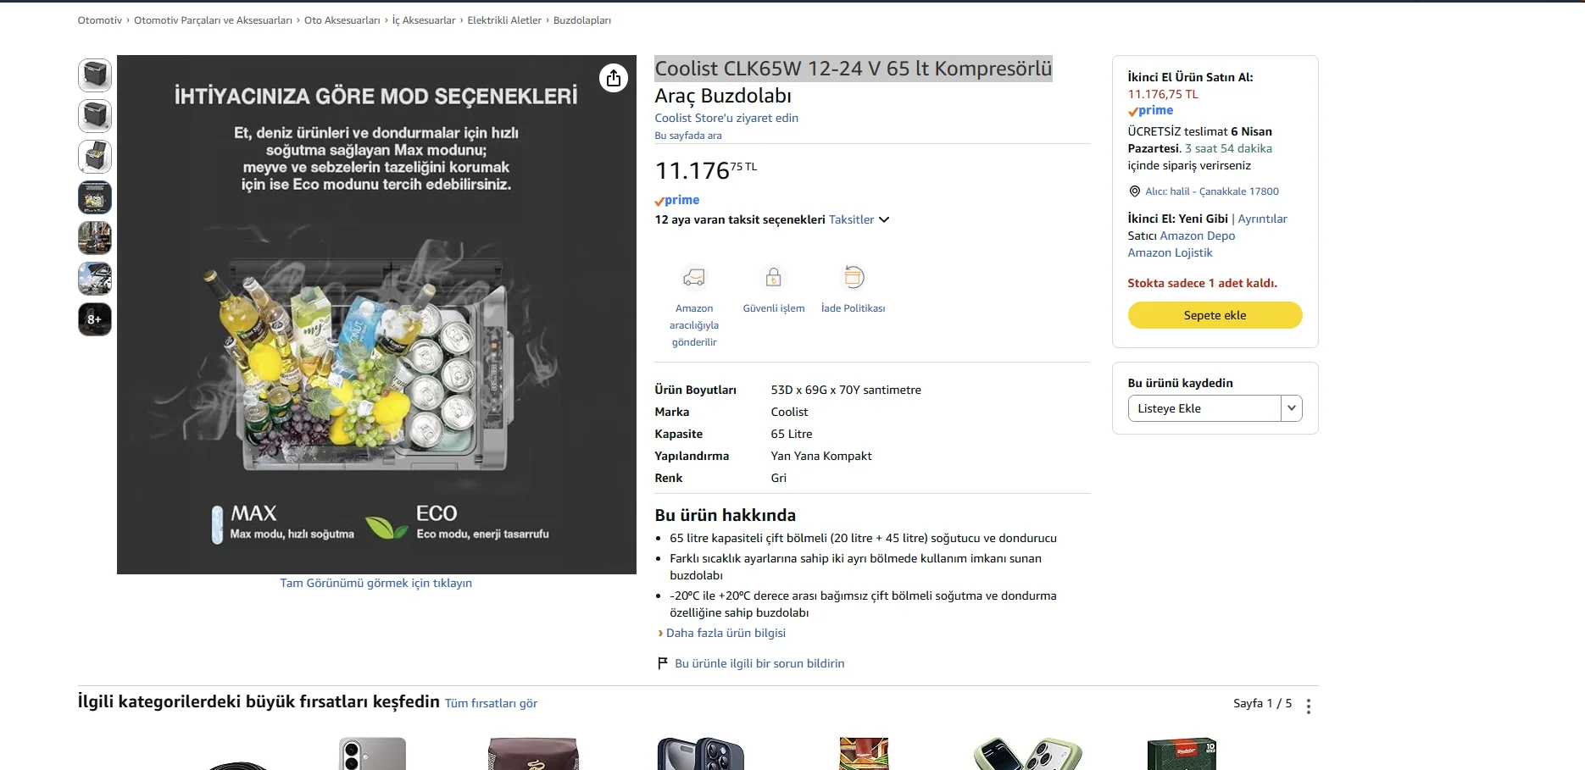The width and height of the screenshot is (1585, 770).
Task: Click the return policy icon
Action: (x=853, y=277)
